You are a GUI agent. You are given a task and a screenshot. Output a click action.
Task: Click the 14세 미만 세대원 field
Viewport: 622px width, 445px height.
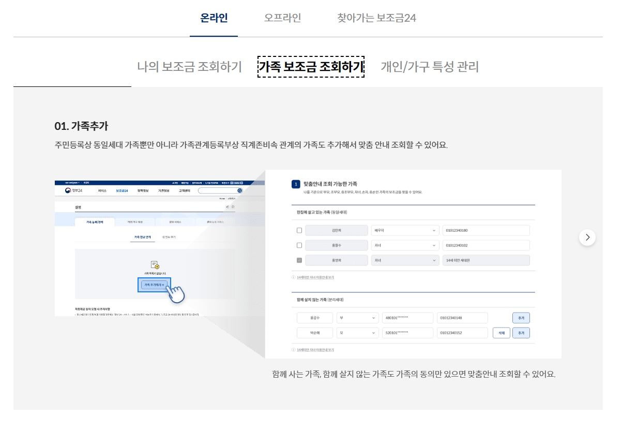coord(486,260)
